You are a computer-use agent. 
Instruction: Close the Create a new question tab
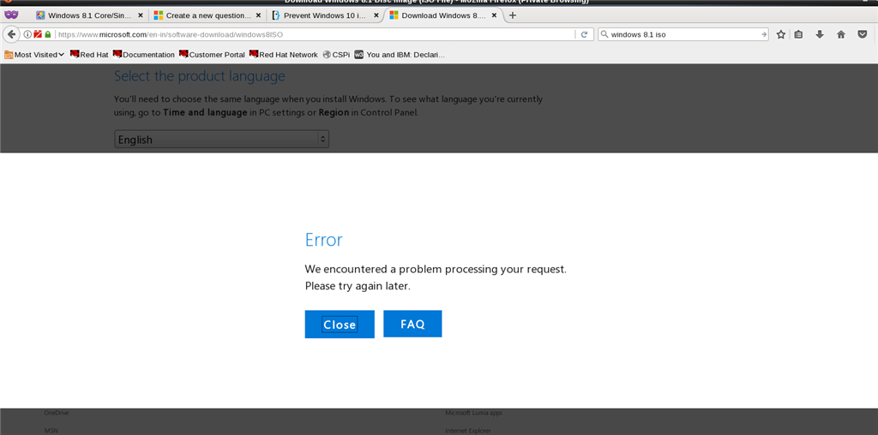[x=259, y=15]
